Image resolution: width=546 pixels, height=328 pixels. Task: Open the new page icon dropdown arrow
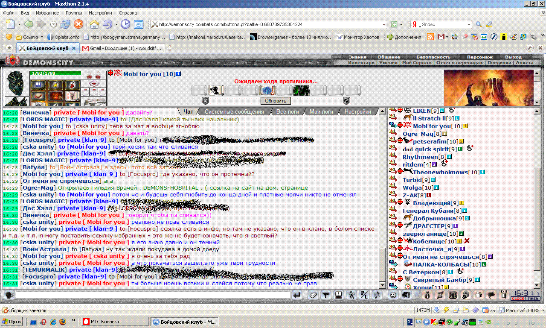pos(18,24)
